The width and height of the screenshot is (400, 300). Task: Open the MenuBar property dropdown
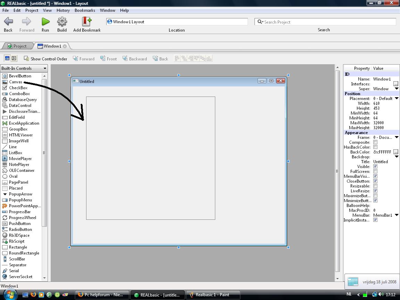tap(398, 215)
